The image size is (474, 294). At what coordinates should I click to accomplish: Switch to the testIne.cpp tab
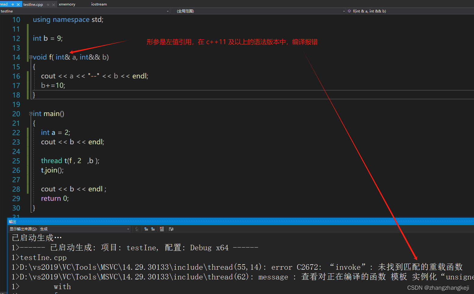point(33,5)
